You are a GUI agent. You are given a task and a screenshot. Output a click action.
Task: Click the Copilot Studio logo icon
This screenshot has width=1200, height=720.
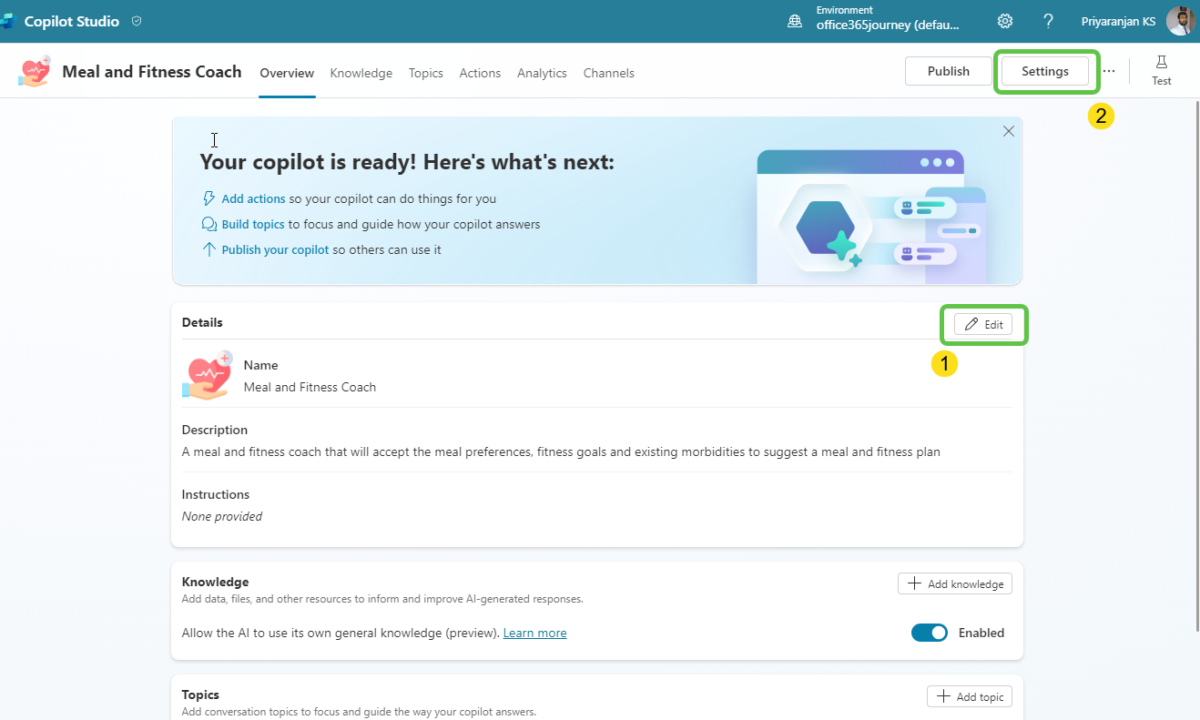(x=8, y=21)
